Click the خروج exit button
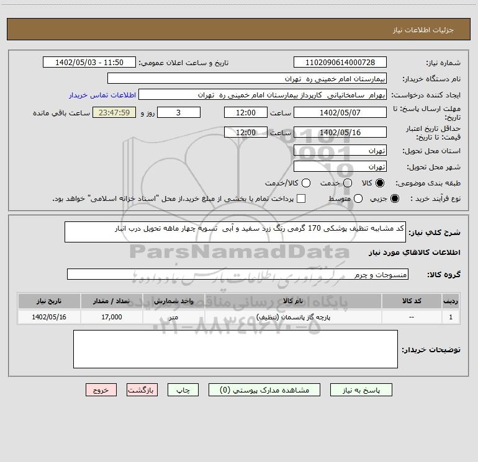The width and height of the screenshot is (478, 462). point(101,390)
